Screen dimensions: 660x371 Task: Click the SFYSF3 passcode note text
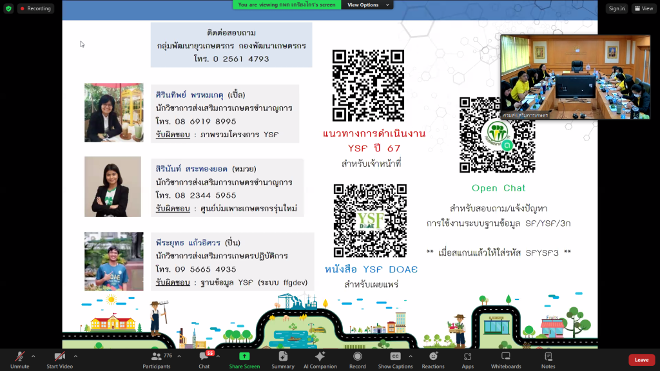[x=498, y=252]
